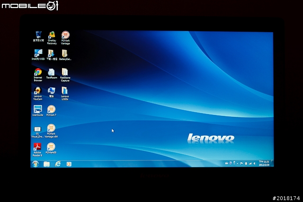
Task: Launch Lenovo YouCam shortcut
Action: point(38,94)
